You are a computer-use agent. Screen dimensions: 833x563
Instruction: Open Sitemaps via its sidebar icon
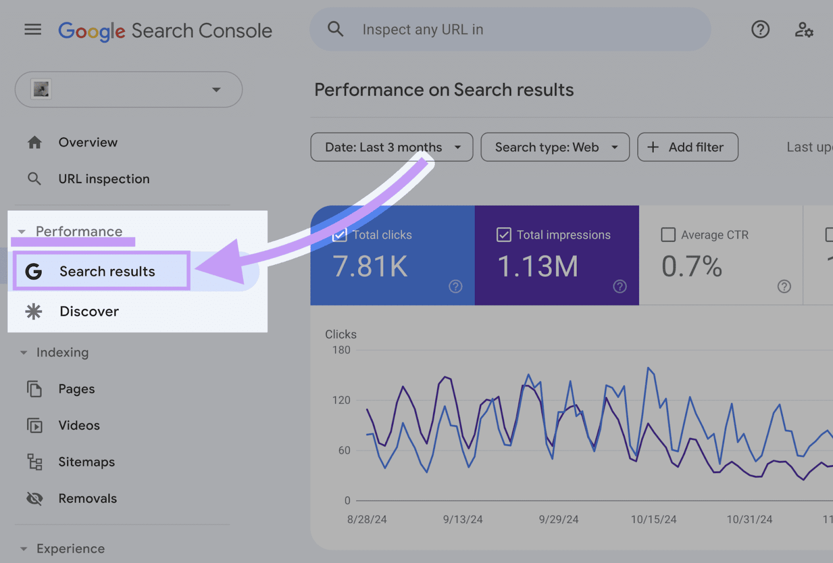click(34, 462)
